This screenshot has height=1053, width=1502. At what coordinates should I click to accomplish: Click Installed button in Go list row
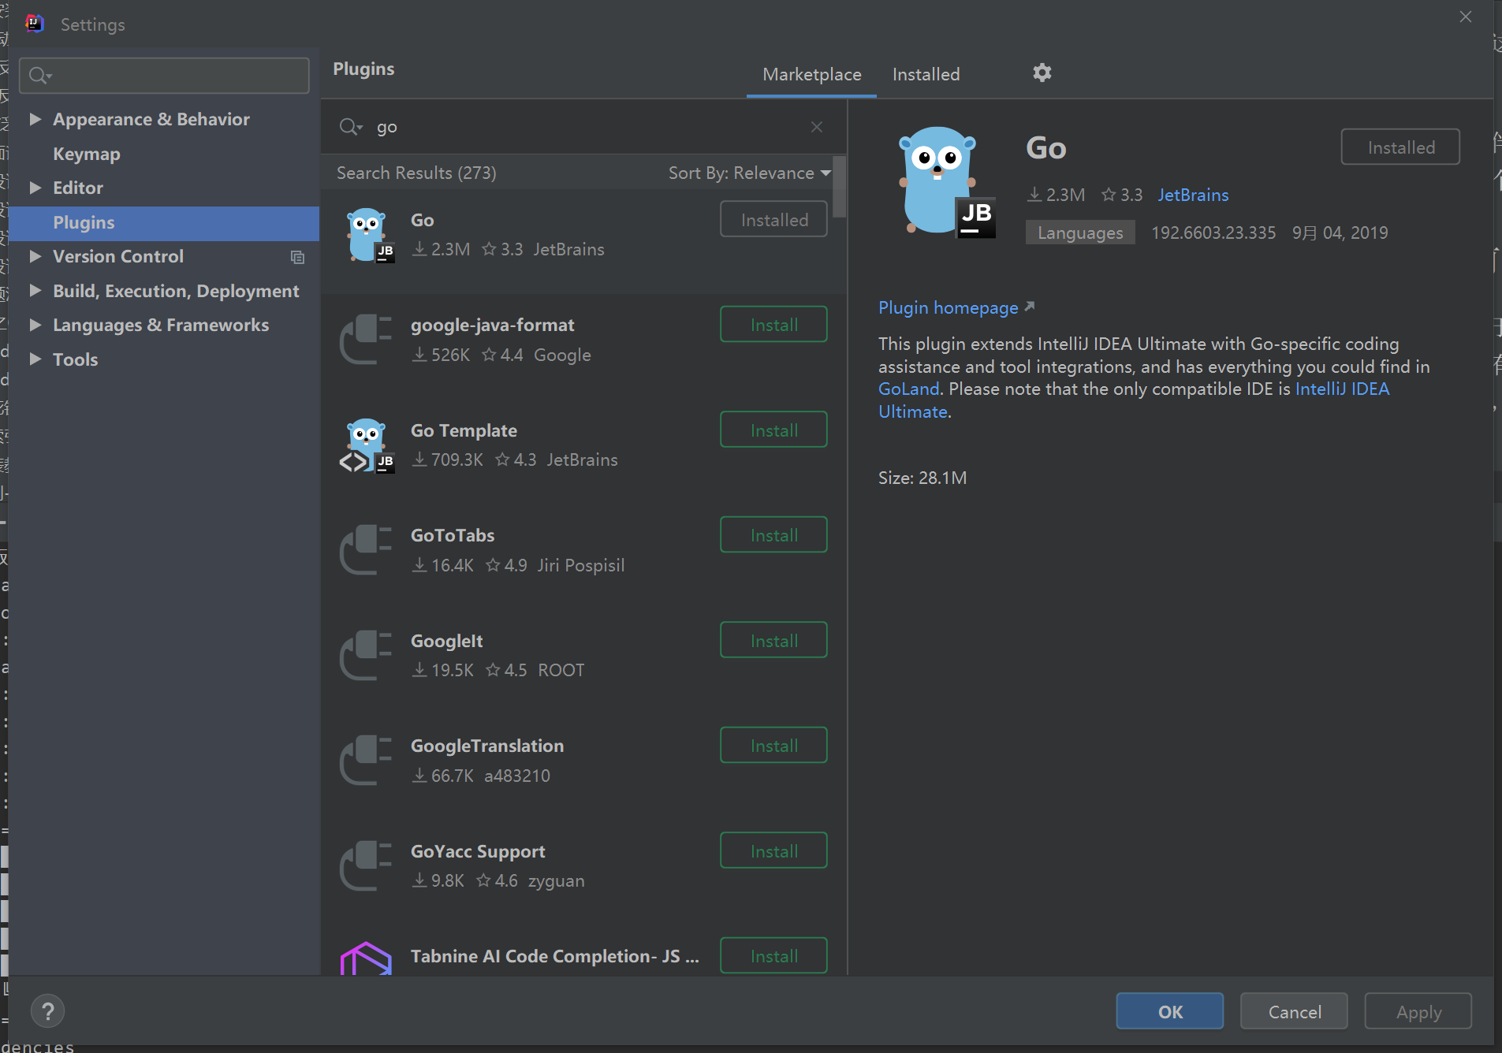pyautogui.click(x=773, y=220)
